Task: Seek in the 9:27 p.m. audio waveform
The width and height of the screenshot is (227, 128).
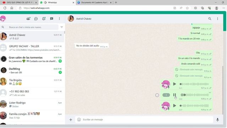Action: 194,84
